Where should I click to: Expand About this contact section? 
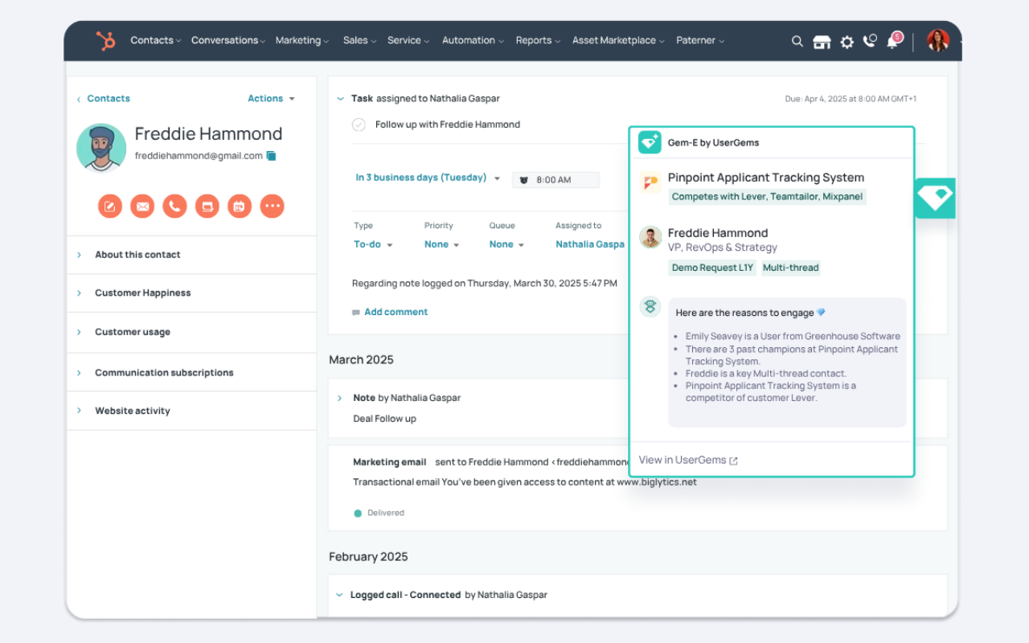point(191,255)
